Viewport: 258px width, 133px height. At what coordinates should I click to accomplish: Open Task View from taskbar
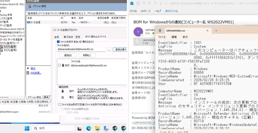80,129
